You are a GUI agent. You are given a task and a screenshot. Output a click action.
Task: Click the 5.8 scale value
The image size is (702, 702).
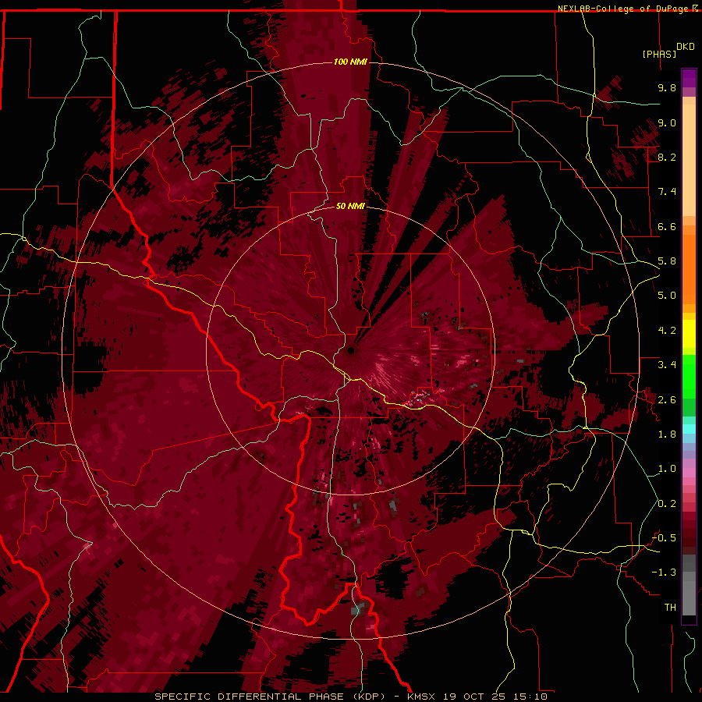pos(667,261)
